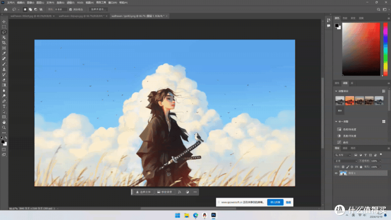
Task: Open the 文件 (File) menu
Action: pos(11,3)
